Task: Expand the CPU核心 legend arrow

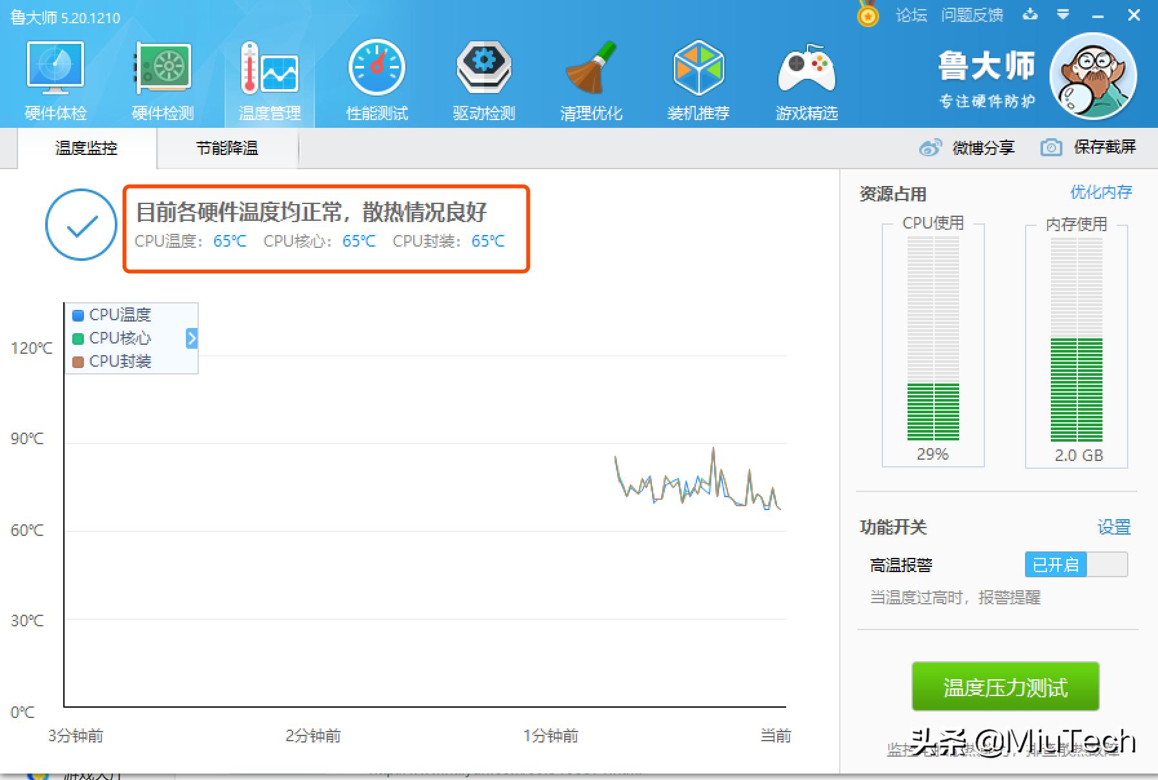Action: point(191,338)
